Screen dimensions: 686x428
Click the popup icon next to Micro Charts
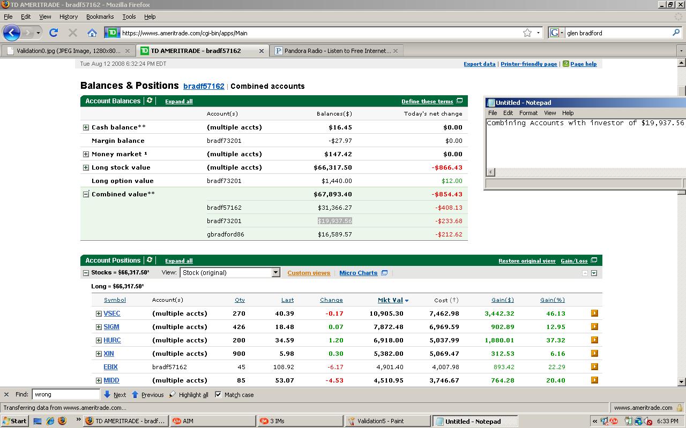click(x=384, y=273)
